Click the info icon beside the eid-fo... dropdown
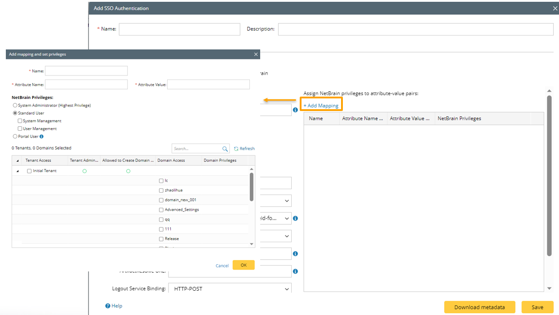Screen dimensions: 559x315 click(x=295, y=218)
